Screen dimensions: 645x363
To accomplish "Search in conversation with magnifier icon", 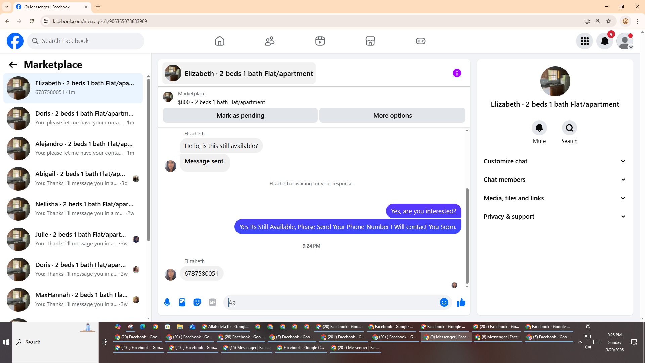I will (569, 128).
